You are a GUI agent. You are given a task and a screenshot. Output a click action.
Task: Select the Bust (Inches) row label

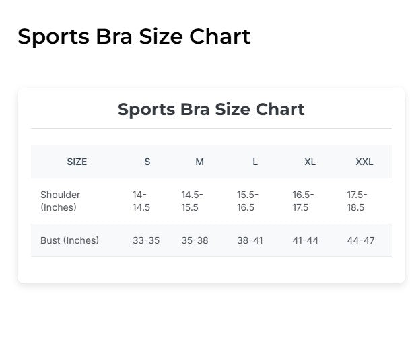(69, 240)
